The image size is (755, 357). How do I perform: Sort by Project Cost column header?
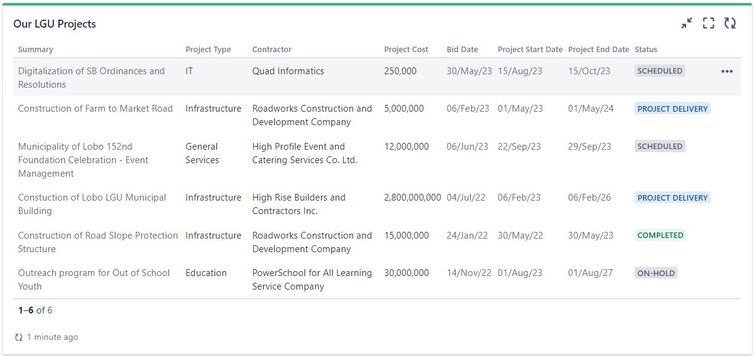(x=406, y=50)
